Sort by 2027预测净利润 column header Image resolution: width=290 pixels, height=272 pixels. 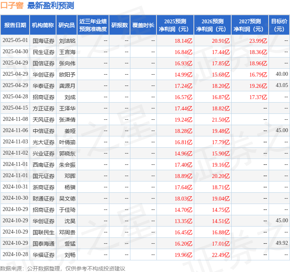(250, 25)
